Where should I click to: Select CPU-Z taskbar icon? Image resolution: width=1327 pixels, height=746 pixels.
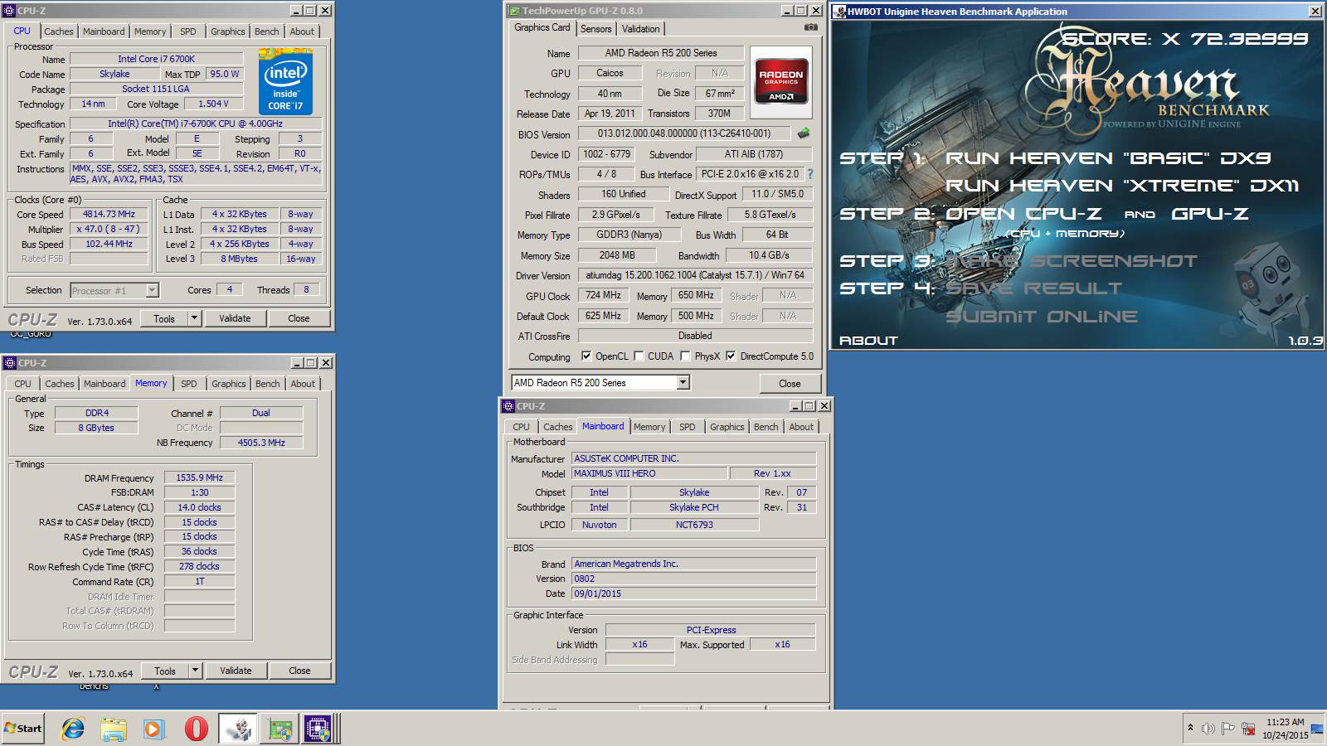click(318, 729)
